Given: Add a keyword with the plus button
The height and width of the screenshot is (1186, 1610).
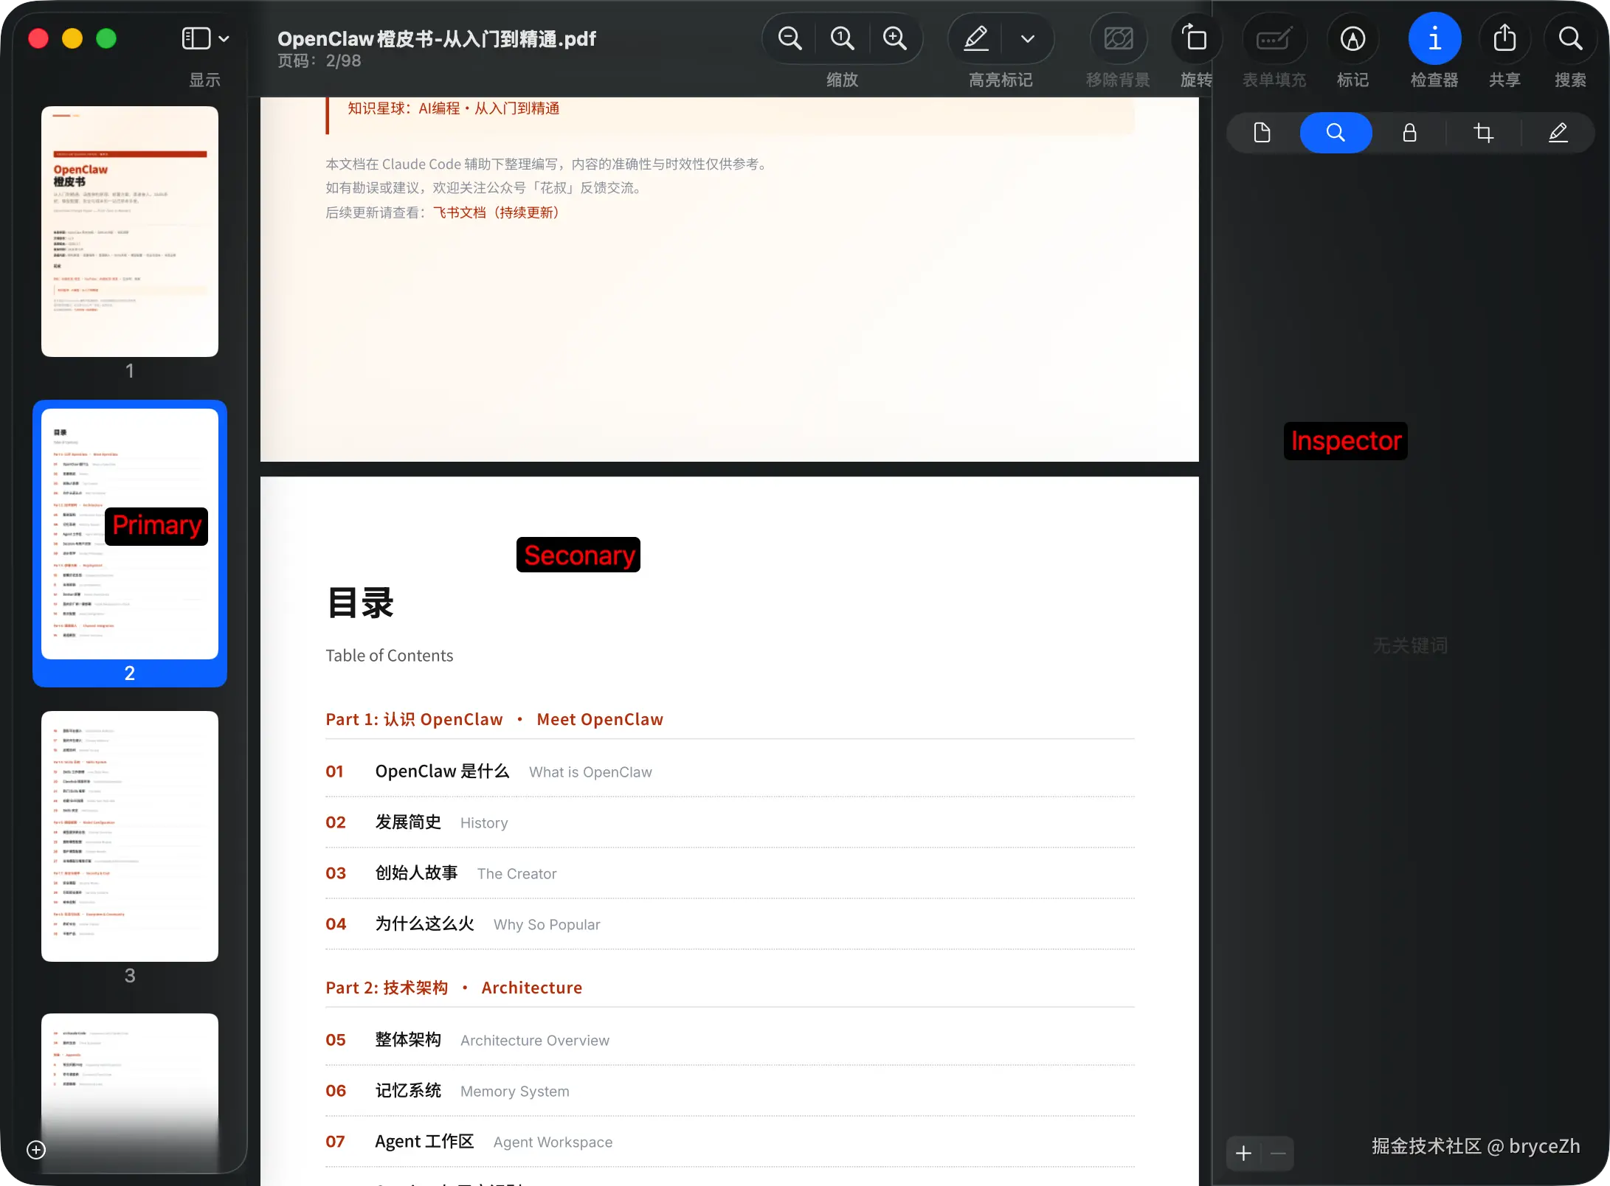Looking at the screenshot, I should click(x=1243, y=1153).
